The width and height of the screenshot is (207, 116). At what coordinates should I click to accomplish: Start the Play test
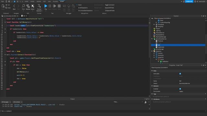pos(46,6)
